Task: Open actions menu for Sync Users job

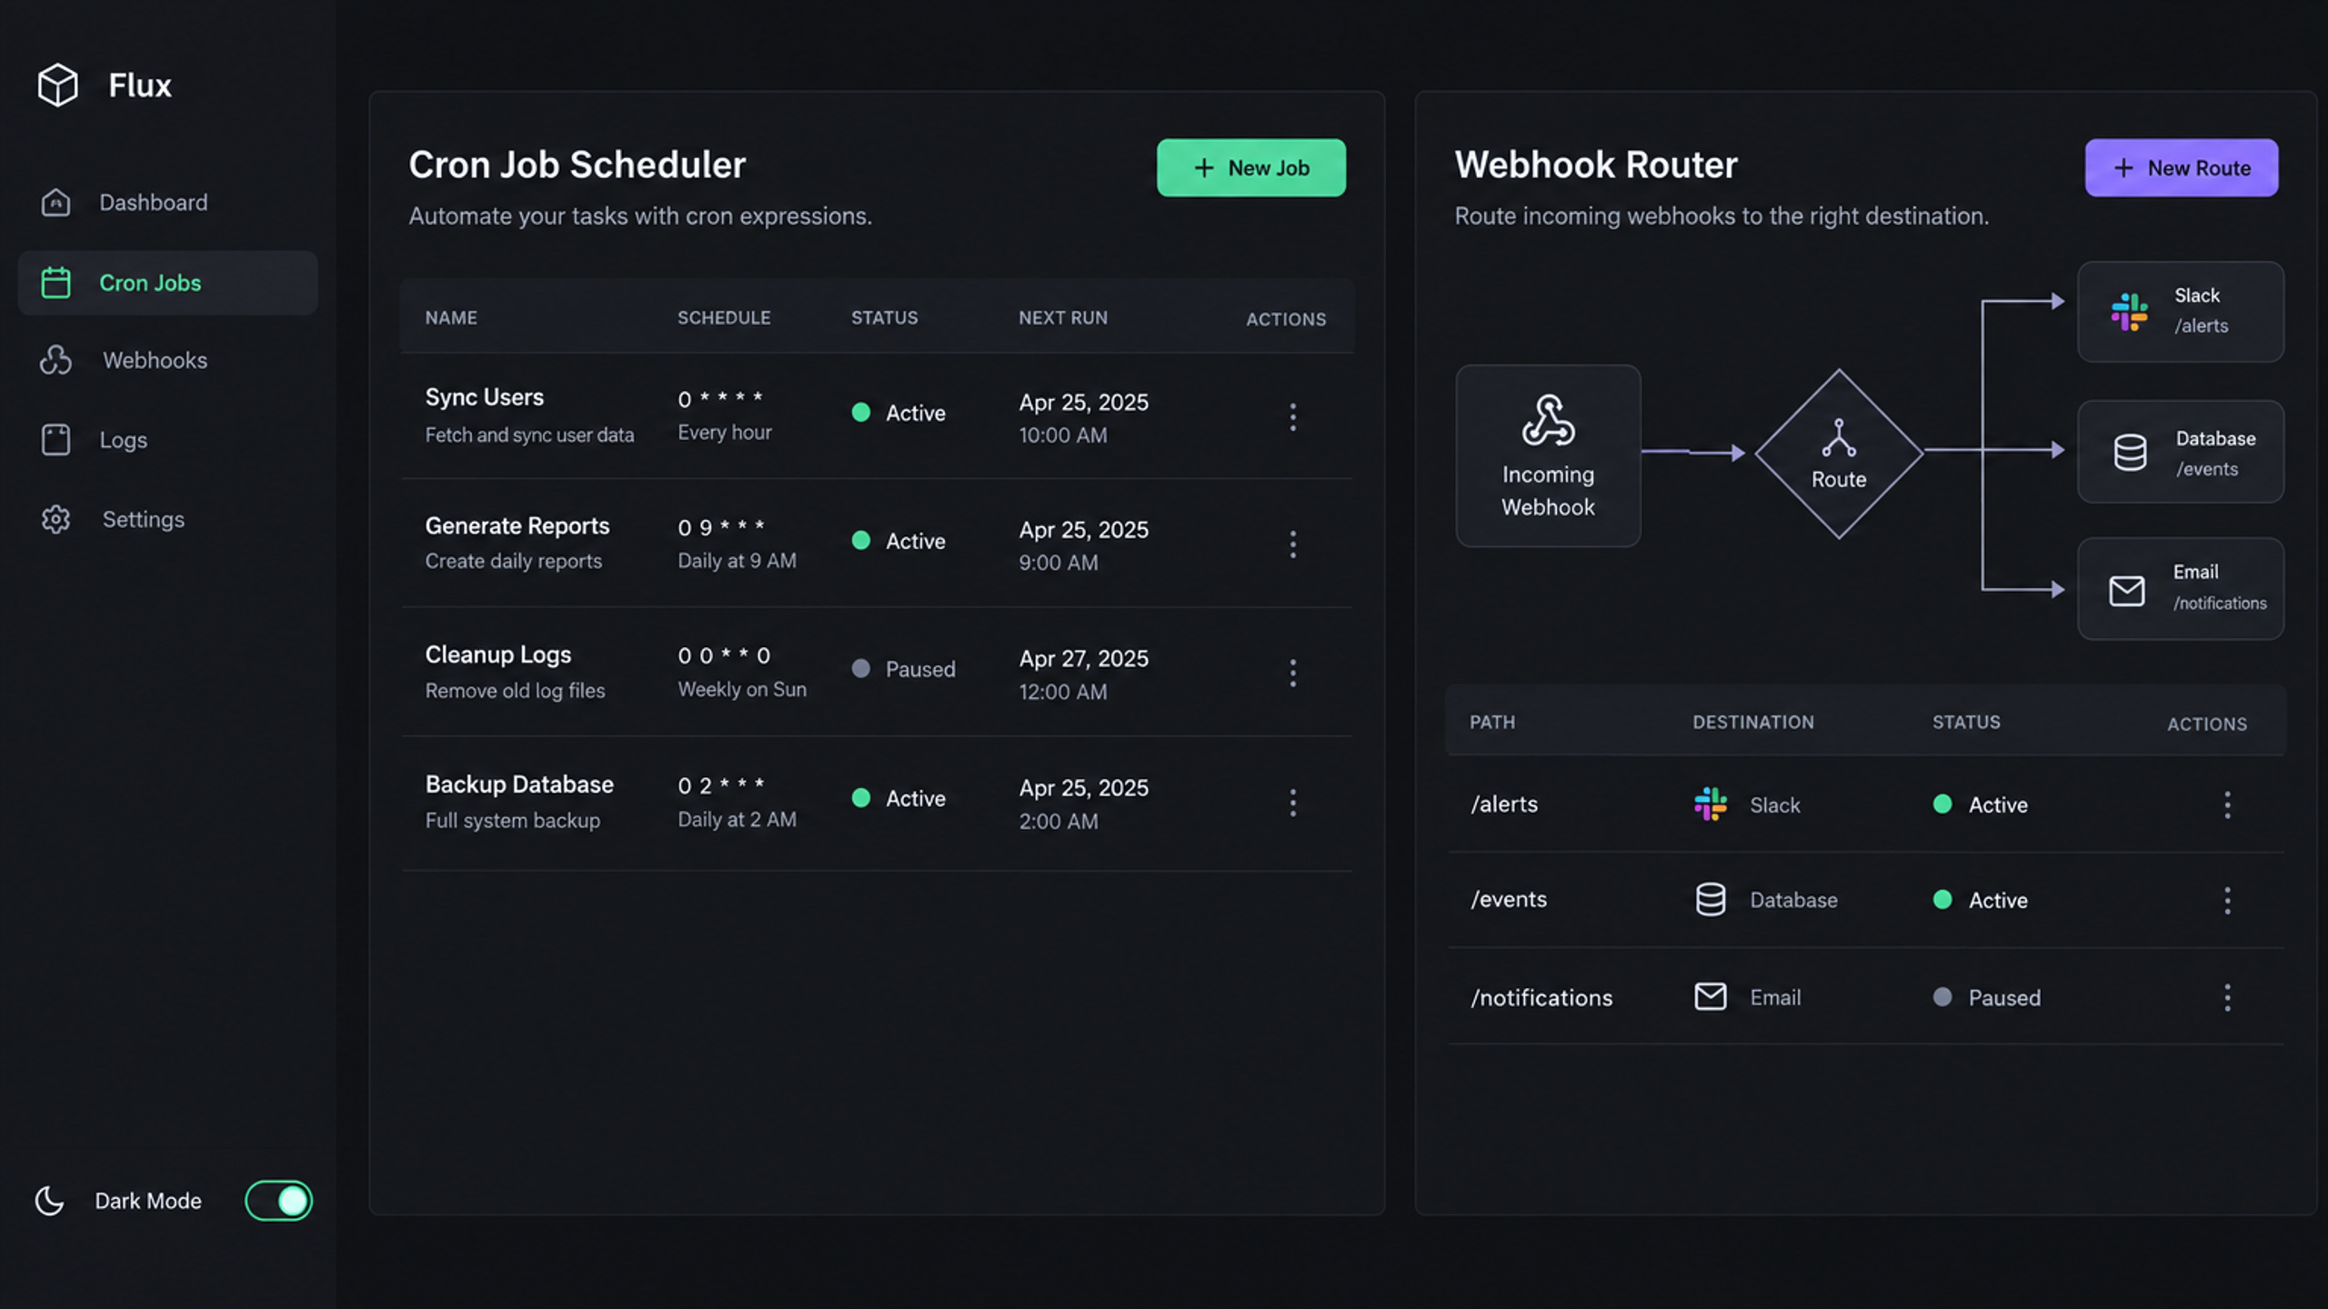Action: pos(1292,416)
